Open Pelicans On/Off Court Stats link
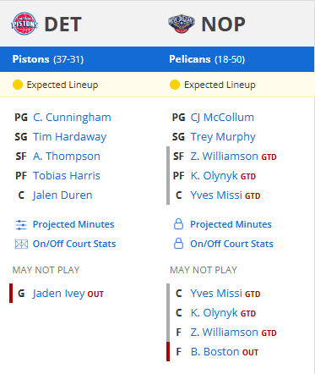Screen dimensions: 315x374 [231, 244]
